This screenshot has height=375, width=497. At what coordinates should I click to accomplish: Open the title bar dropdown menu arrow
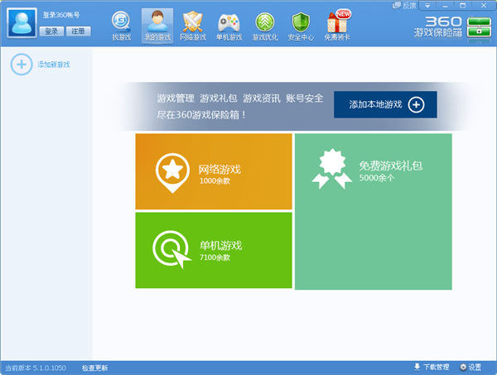pos(427,6)
